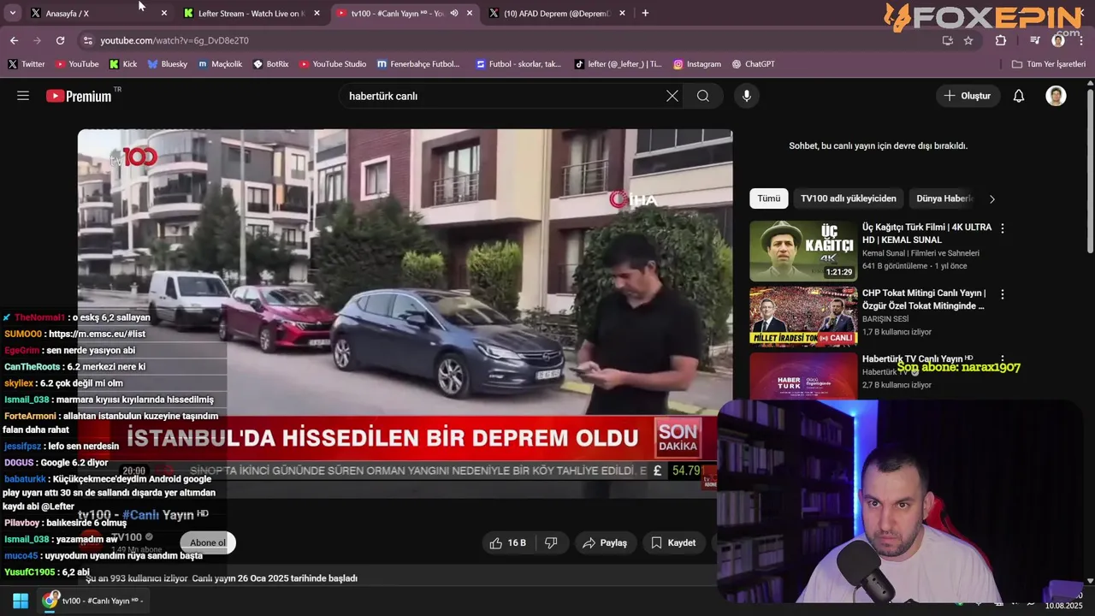This screenshot has width=1095, height=616.
Task: Open the YouTube Studio bookmark
Action: (x=333, y=63)
